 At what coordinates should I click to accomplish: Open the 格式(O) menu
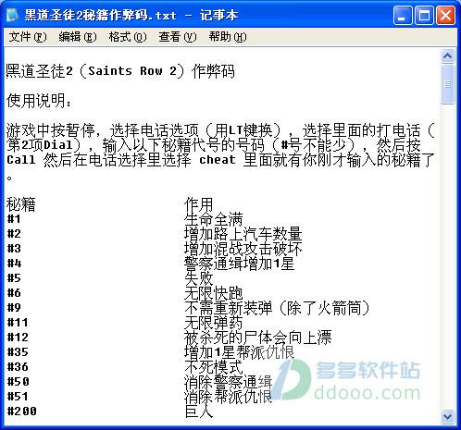[x=128, y=37]
